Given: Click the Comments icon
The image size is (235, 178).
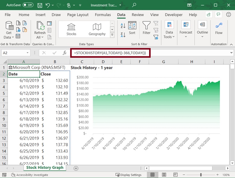Looking at the screenshot, I should (218, 15).
